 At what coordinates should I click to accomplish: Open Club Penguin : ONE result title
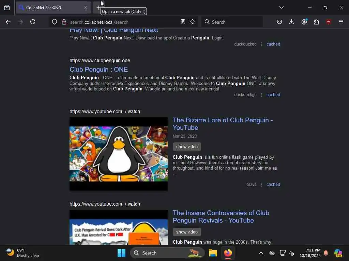click(98, 69)
